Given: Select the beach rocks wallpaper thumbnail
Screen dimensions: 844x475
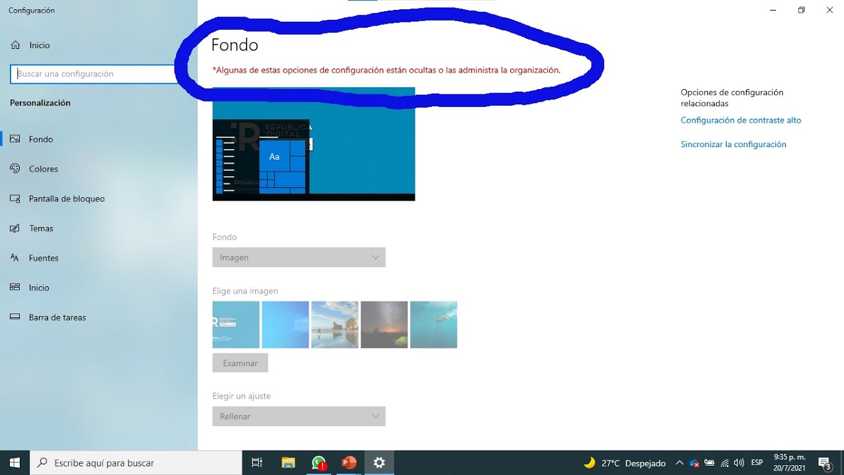Looking at the screenshot, I should point(335,325).
